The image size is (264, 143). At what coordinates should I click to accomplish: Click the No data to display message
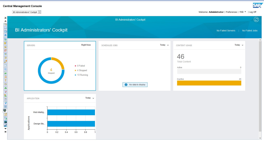pyautogui.click(x=135, y=85)
